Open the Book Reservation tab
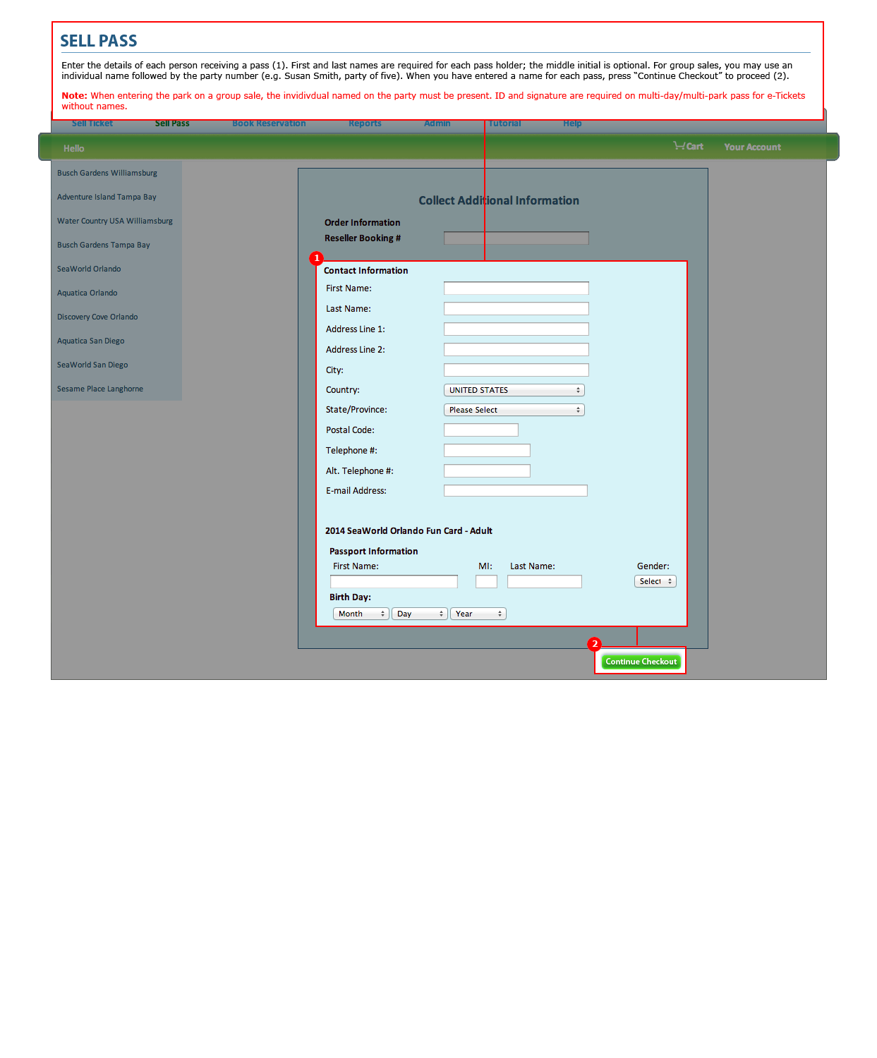Screen dimensions: 877x1058 269,123
